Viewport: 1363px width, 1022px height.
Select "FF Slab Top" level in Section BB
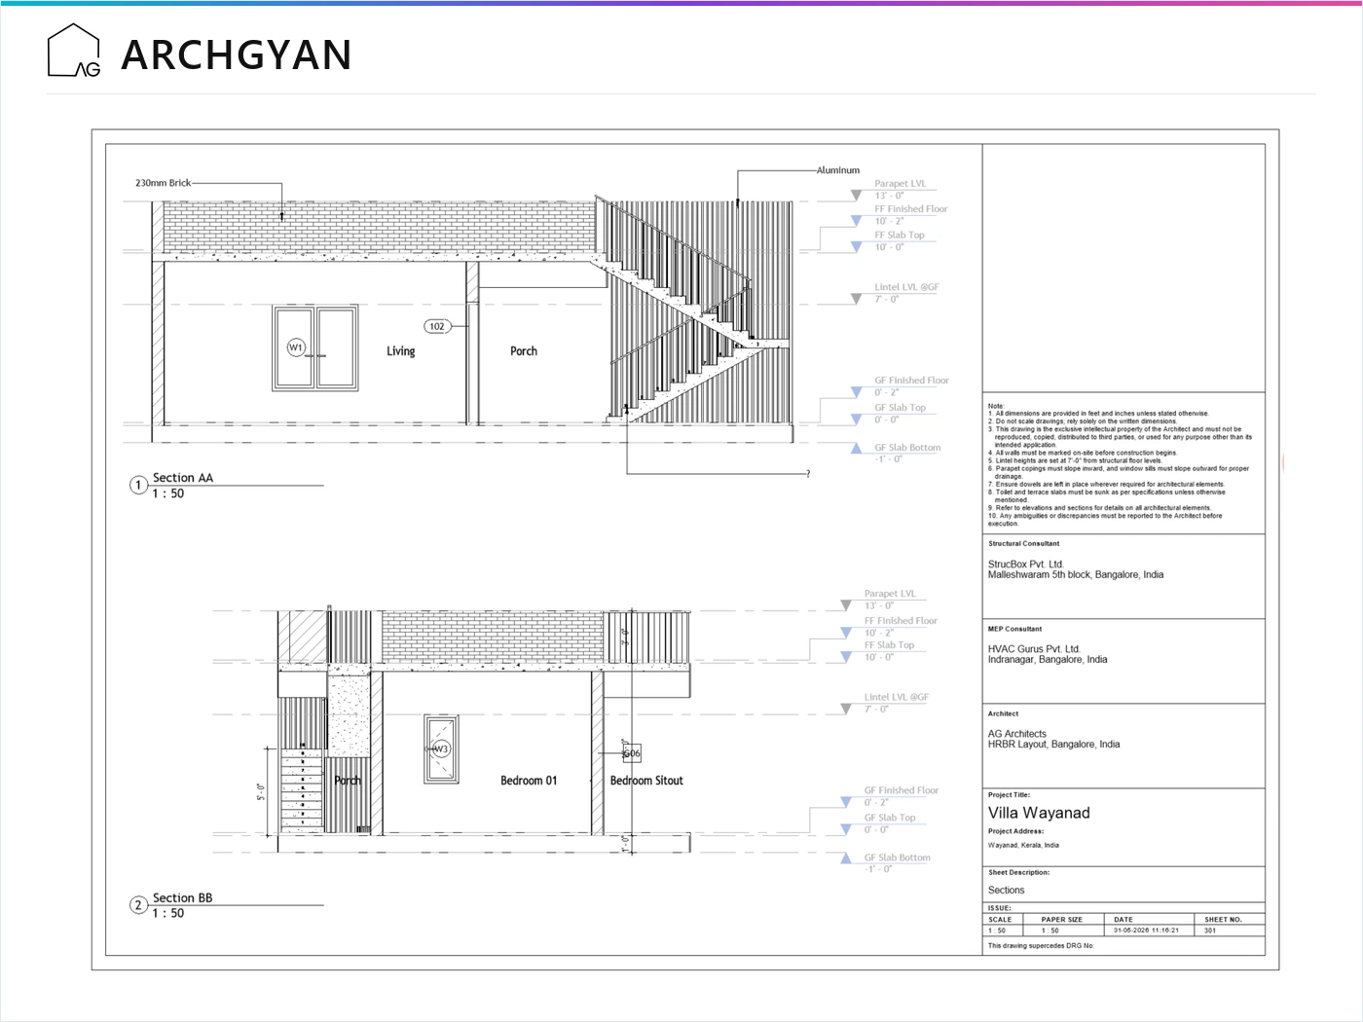[890, 645]
